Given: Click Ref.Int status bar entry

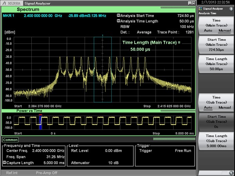Looking at the screenshot, I should pos(12,173).
